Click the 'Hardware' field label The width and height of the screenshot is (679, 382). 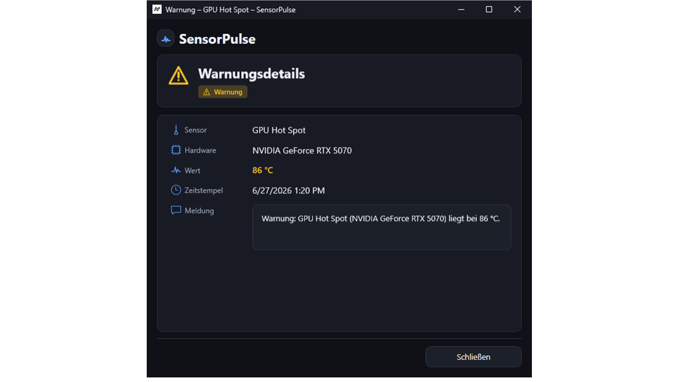point(200,150)
